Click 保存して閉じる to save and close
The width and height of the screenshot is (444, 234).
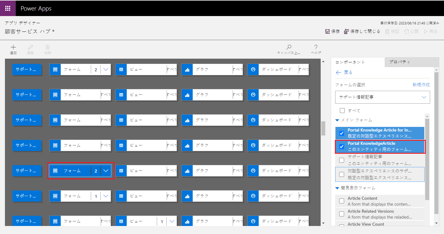(x=362, y=31)
